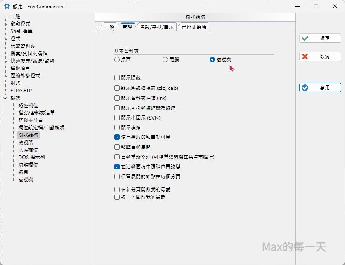Screen dimensions: 345x265
Task: Toggle 顯示可移動磁碟機為磁碟 checkbox
Action: coord(117,108)
